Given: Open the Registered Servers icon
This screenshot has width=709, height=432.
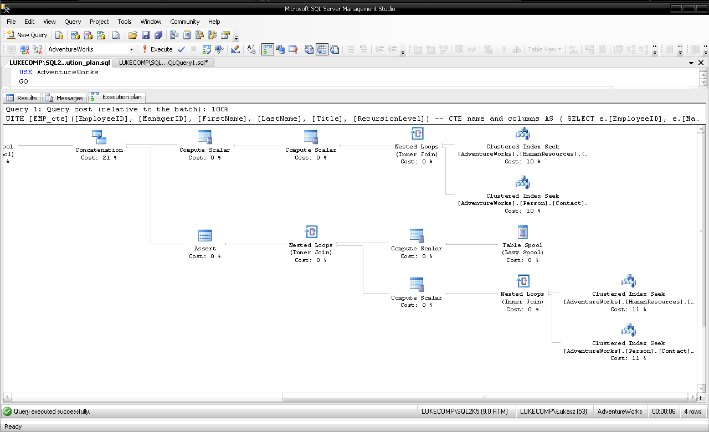Looking at the screenshot, I should [x=174, y=35].
